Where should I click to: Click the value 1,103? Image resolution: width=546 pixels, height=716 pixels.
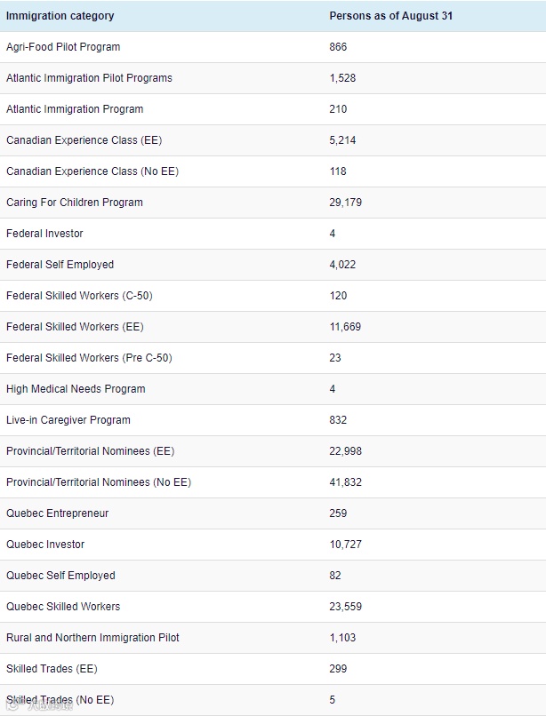point(342,637)
